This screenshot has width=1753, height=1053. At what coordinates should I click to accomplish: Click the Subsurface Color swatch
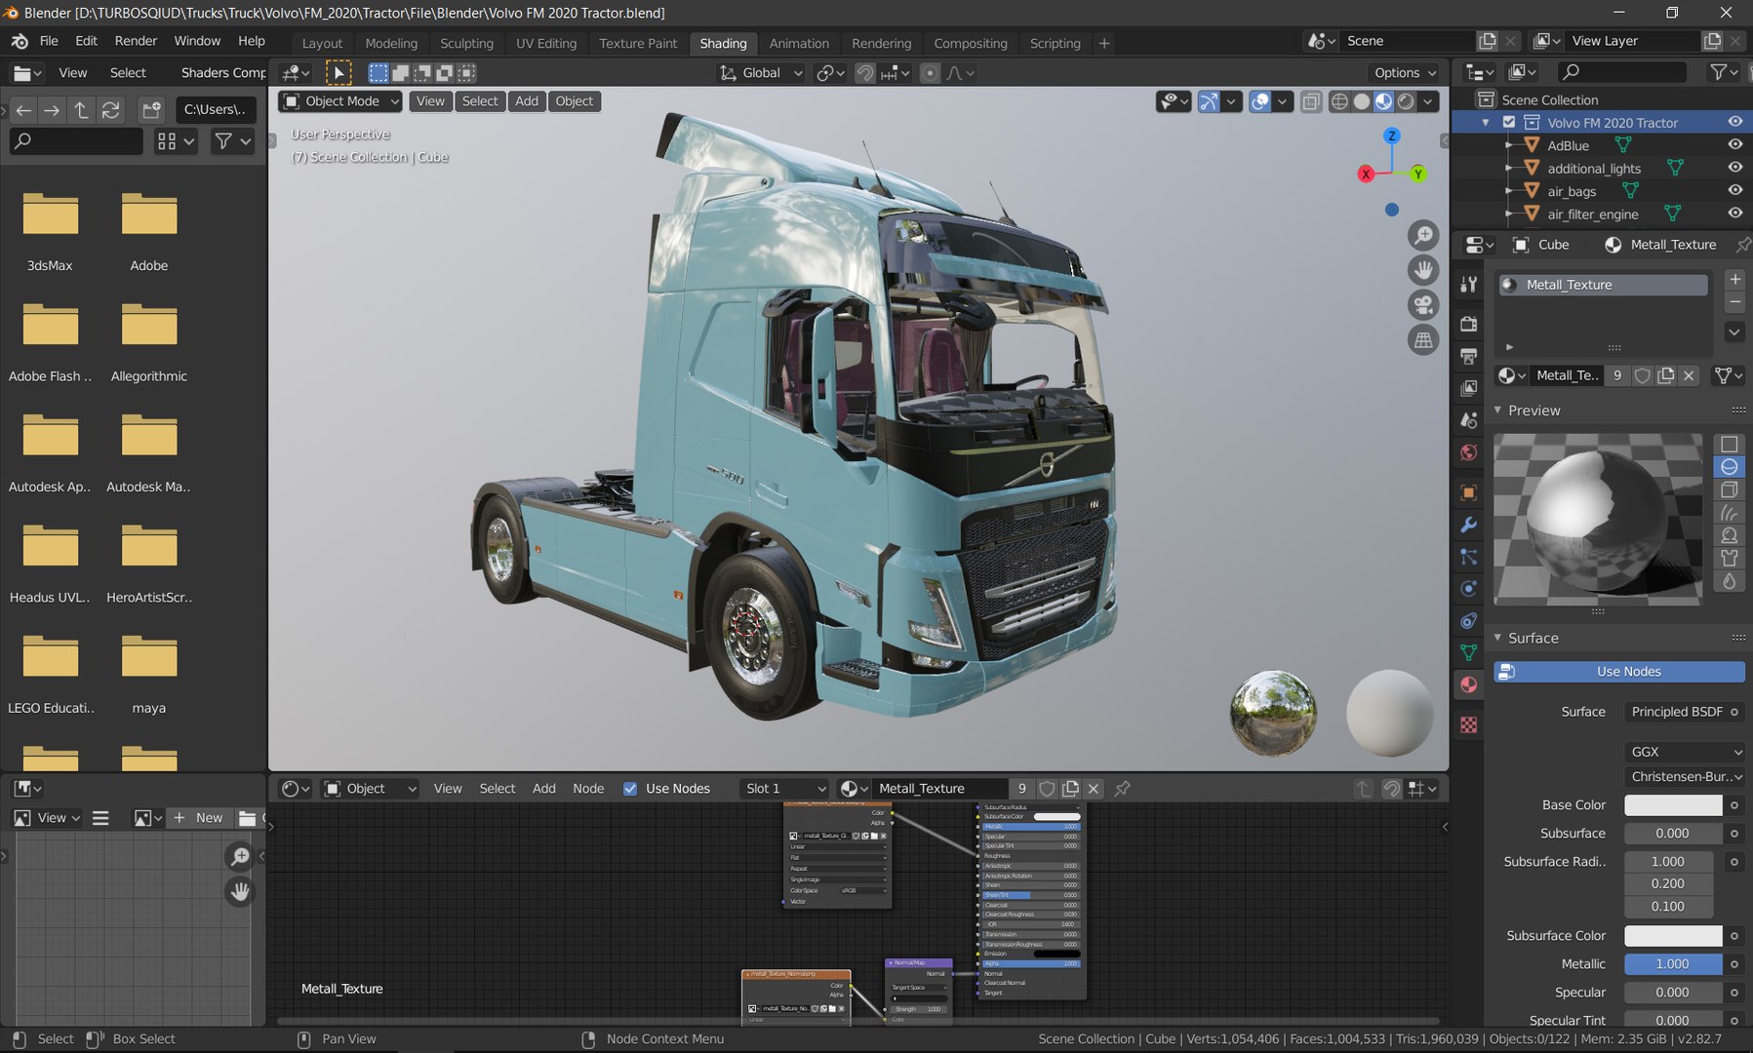[x=1673, y=936]
